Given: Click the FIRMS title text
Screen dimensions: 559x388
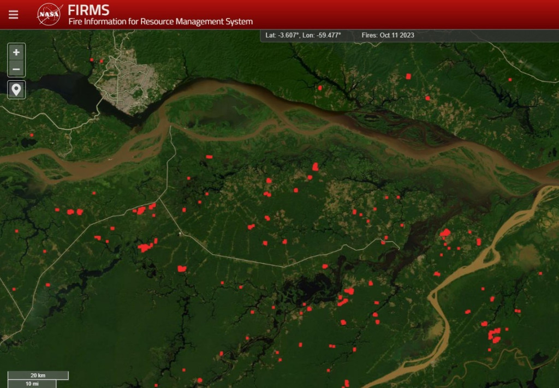Looking at the screenshot, I should (x=88, y=10).
